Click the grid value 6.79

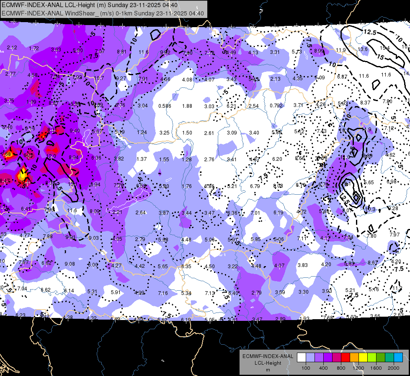coord(255,186)
